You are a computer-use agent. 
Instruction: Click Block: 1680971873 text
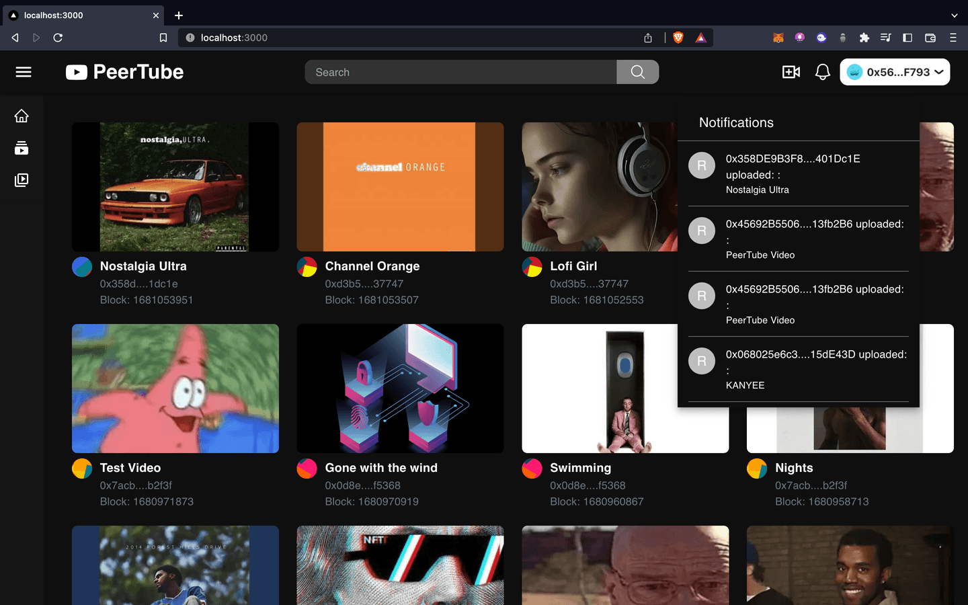pyautogui.click(x=147, y=501)
